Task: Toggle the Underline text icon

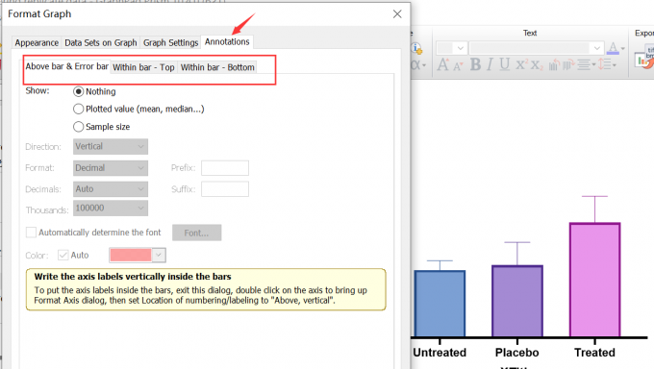Action: [x=504, y=64]
